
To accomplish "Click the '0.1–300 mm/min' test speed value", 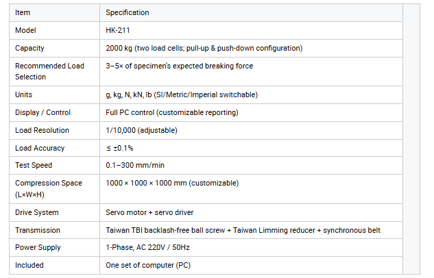I will [x=135, y=165].
